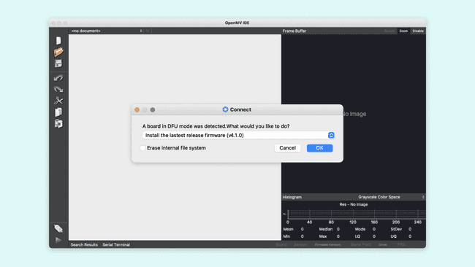475x267 pixels.
Task: Click the Connect plug icon
Action: pos(58,228)
